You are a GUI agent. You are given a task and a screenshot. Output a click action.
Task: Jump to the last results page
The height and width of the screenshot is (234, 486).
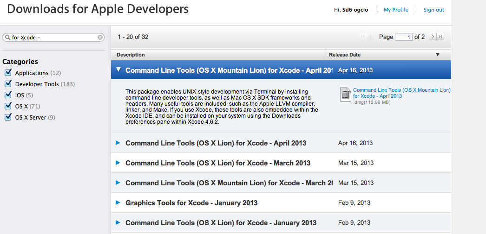(440, 37)
